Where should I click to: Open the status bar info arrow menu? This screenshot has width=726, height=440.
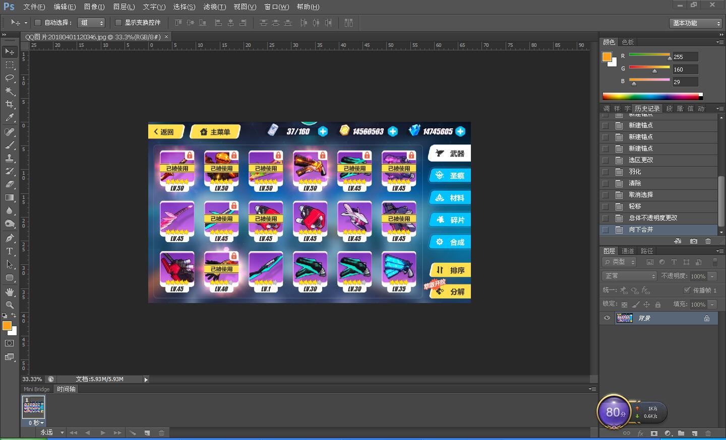click(146, 380)
